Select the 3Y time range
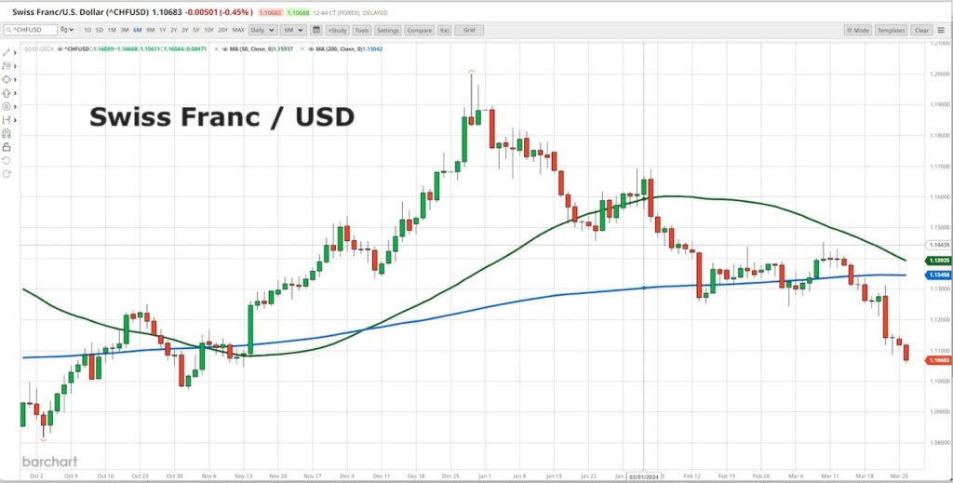This screenshot has width=953, height=483. pos(185,30)
